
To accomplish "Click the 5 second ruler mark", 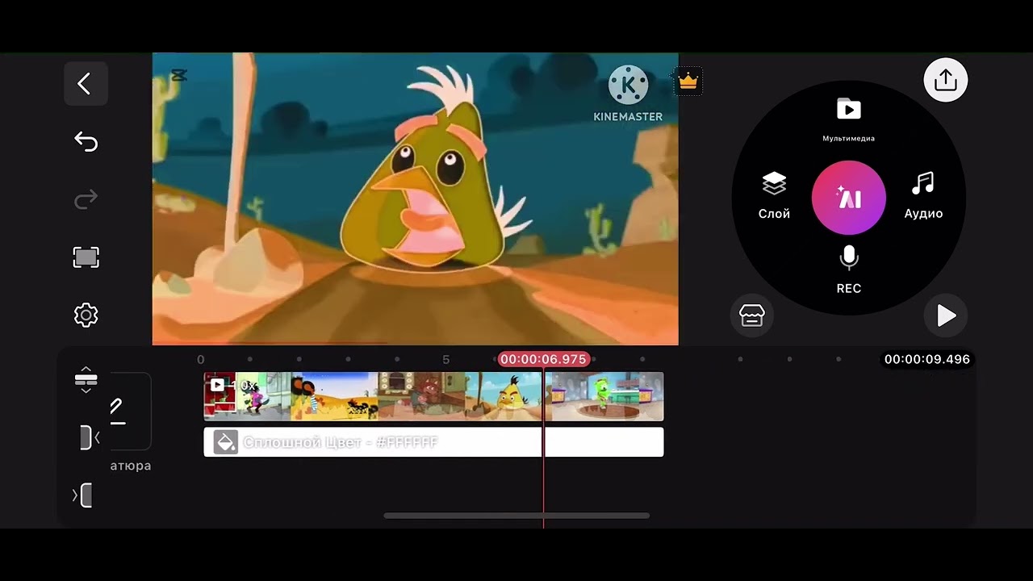I will point(445,359).
